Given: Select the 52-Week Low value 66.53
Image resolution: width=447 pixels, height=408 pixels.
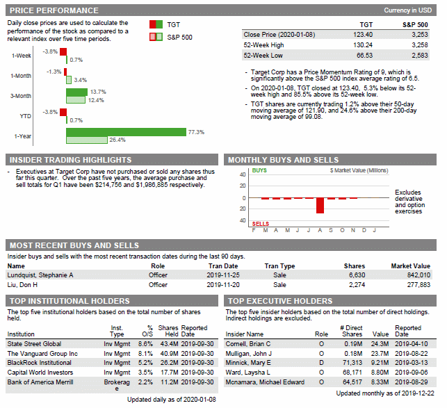Looking at the screenshot, I should click(364, 56).
